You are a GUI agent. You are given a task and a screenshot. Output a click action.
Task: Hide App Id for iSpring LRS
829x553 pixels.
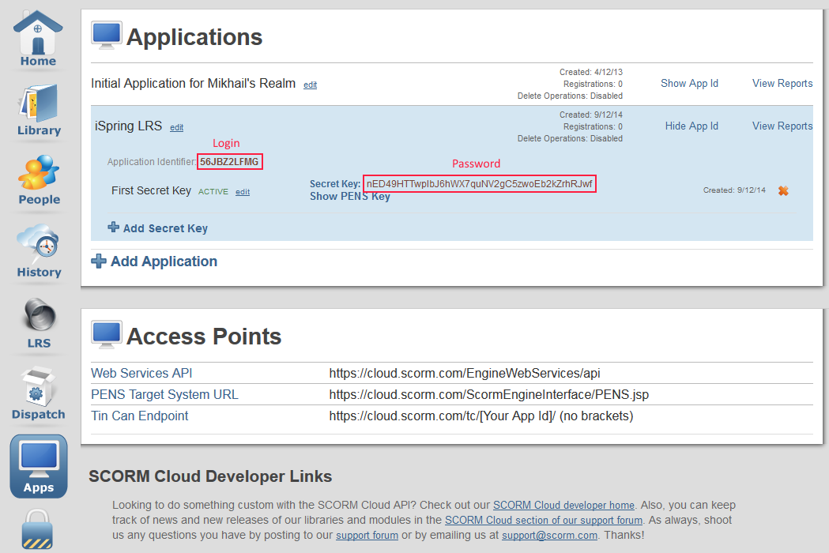click(x=691, y=126)
